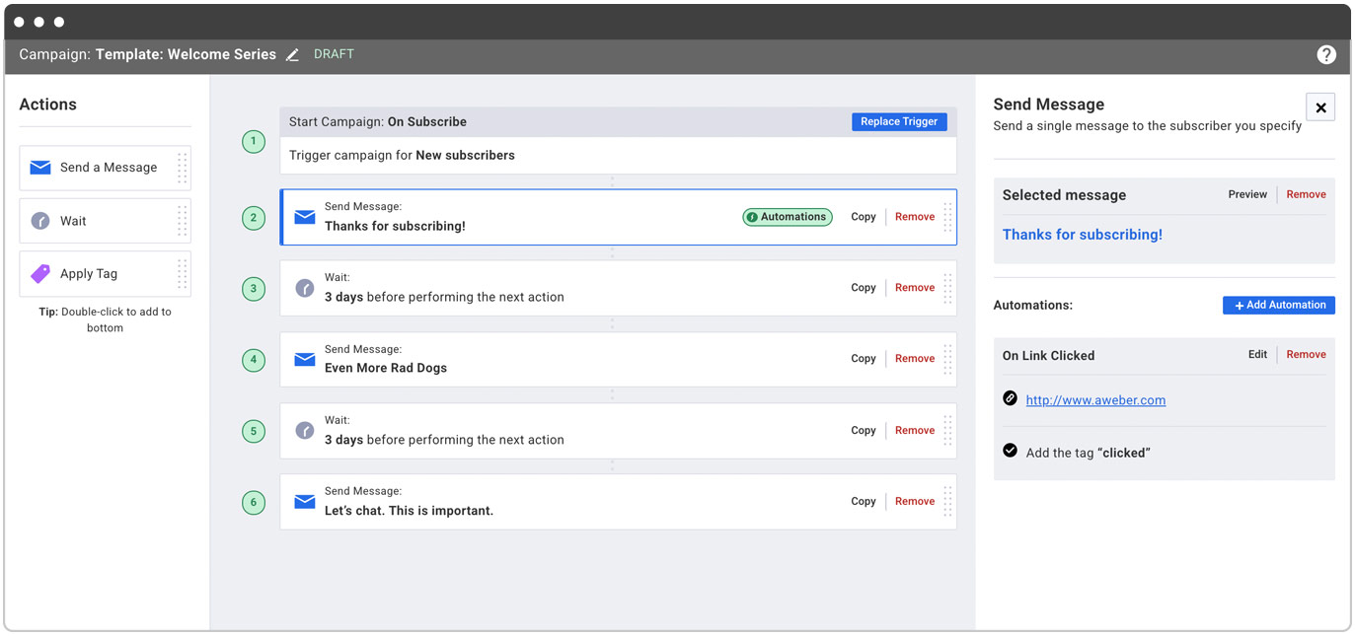The image size is (1355, 636).
Task: Open help with the question mark icon
Action: 1326,55
